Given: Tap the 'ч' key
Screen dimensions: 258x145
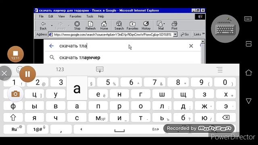Looking at the screenshot, I should tap(56, 118).
